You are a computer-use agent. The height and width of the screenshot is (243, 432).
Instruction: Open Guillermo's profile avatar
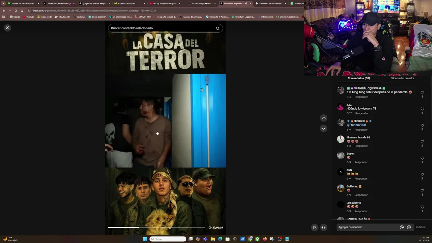pos(341,188)
